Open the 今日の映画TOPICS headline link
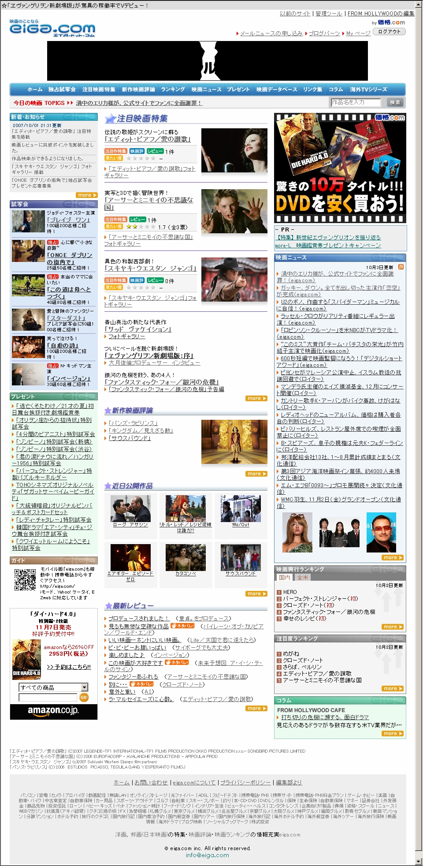The width and height of the screenshot is (423, 866). click(139, 103)
